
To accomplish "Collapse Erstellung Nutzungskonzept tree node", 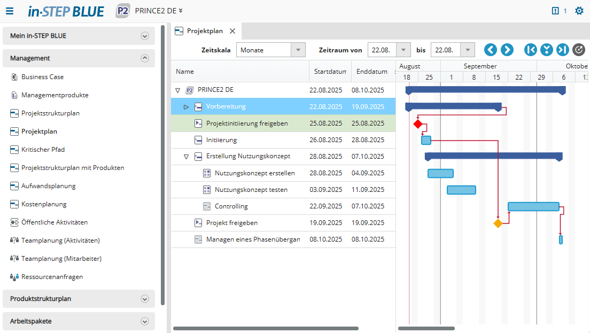I will pos(186,157).
